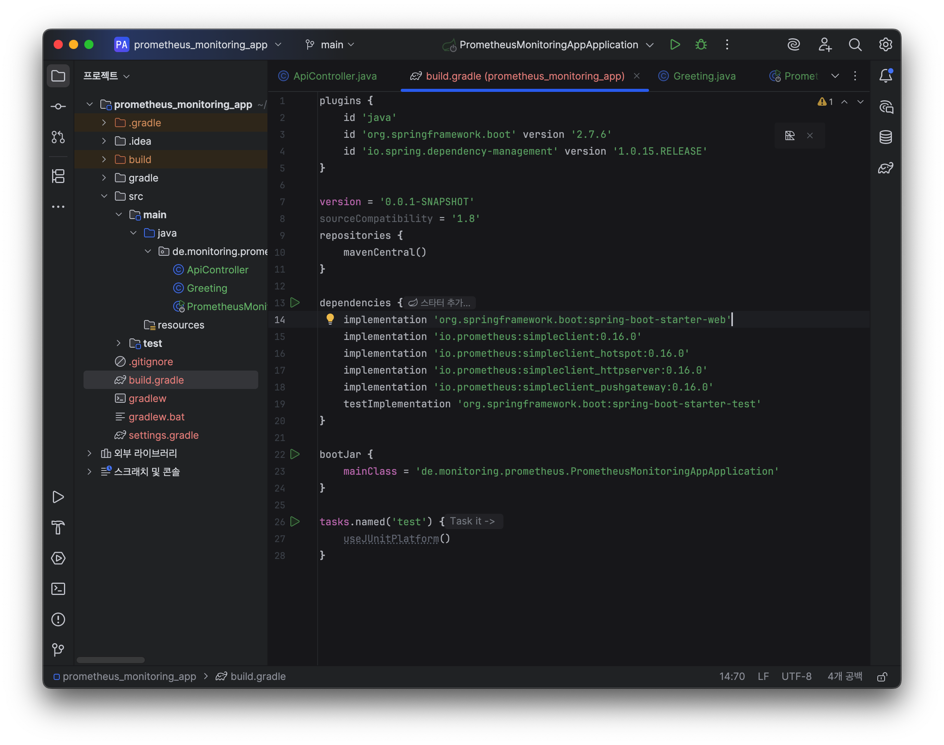Screen dimensions: 944x745
Task: Expand the .gradle folder in project tree
Action: [x=104, y=123]
